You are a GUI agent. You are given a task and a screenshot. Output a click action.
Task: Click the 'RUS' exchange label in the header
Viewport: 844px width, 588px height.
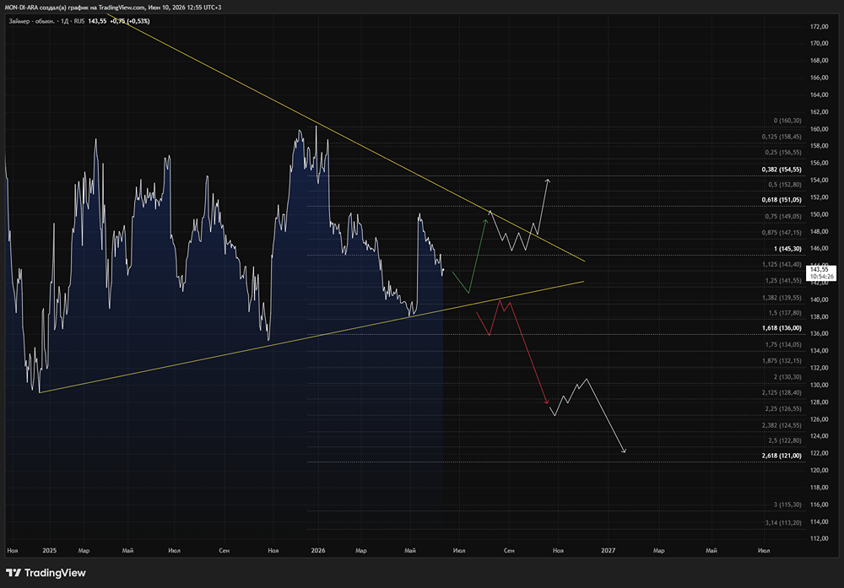pyautogui.click(x=79, y=21)
